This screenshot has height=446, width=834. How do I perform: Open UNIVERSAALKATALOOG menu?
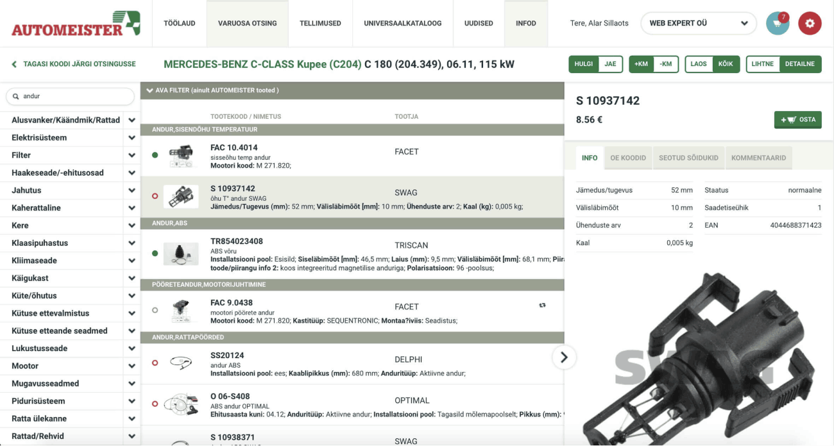[x=402, y=24]
